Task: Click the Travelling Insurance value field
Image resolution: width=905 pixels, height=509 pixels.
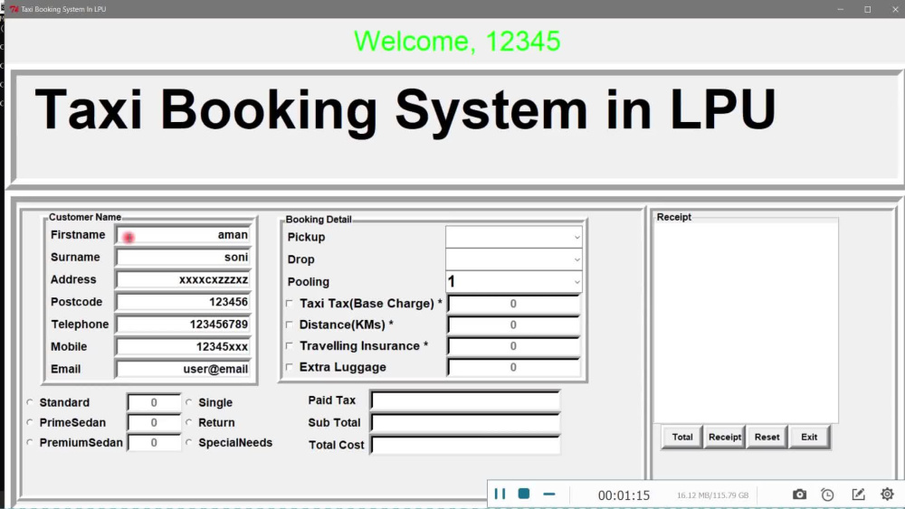Action: pos(514,346)
